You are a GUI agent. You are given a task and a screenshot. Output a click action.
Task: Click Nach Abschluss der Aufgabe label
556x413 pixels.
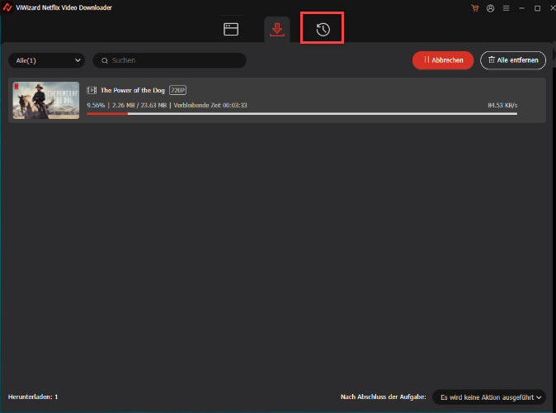pyautogui.click(x=384, y=396)
